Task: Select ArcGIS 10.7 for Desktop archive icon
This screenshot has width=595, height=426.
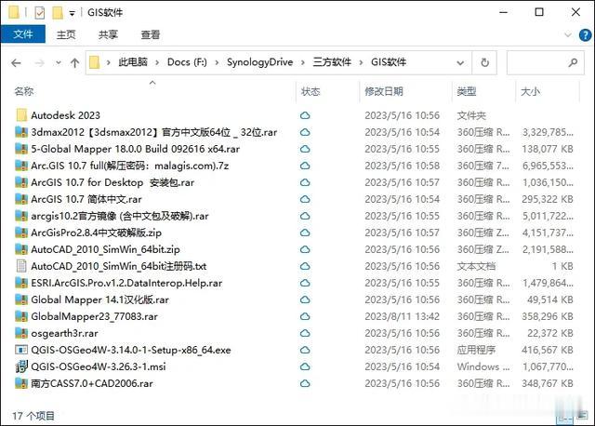Action: pyautogui.click(x=21, y=182)
